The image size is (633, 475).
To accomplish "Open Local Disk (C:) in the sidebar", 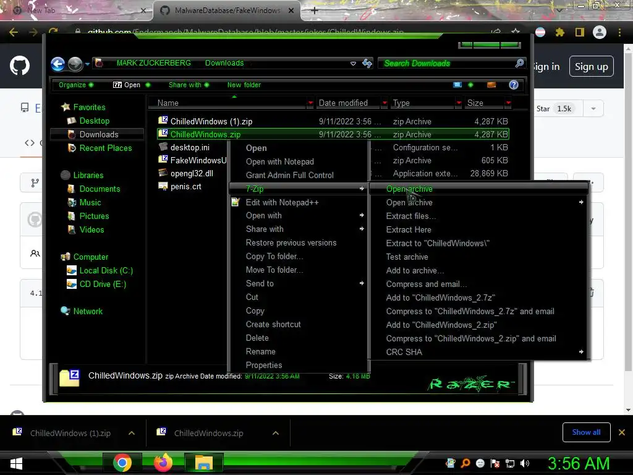I will 106,271.
